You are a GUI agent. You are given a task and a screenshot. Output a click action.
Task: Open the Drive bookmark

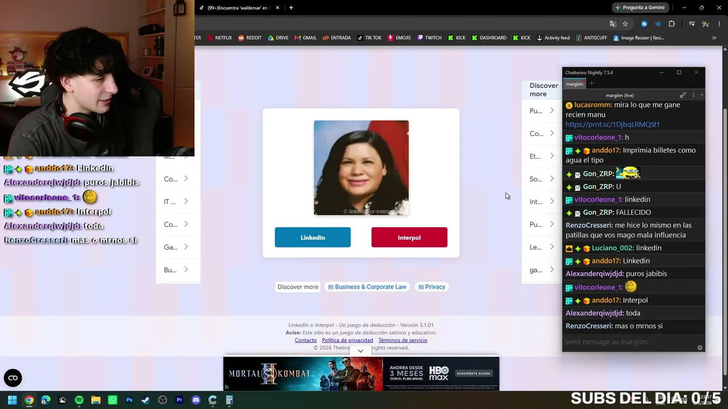click(x=278, y=38)
